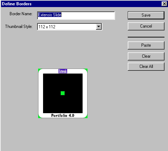168x151 pixels.
Task: Close the Define Borders window
Action: pos(164,4)
